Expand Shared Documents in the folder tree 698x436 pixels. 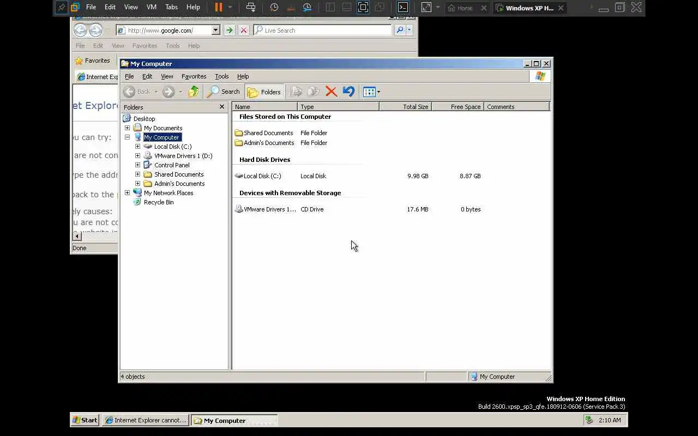click(x=137, y=174)
